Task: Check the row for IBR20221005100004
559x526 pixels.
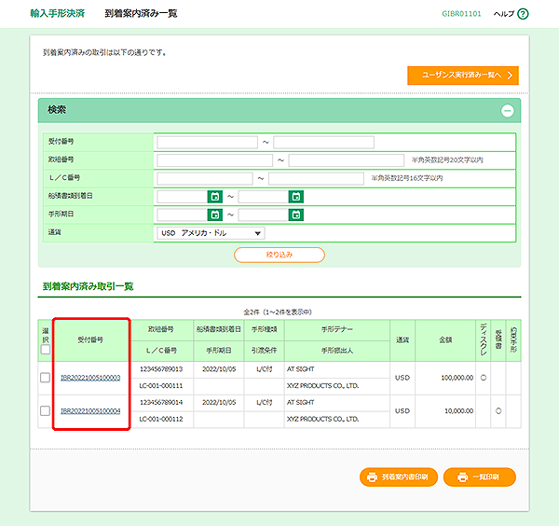Action: click(x=45, y=410)
